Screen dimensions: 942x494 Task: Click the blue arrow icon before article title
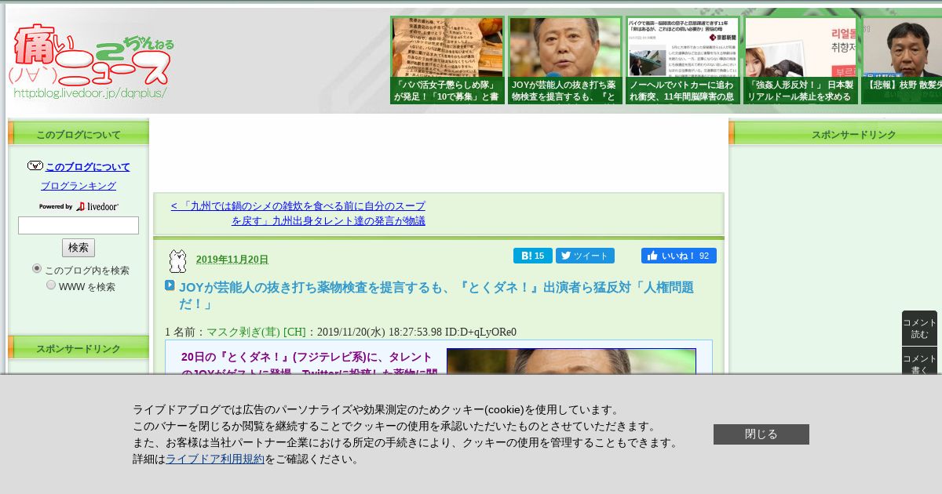click(170, 285)
